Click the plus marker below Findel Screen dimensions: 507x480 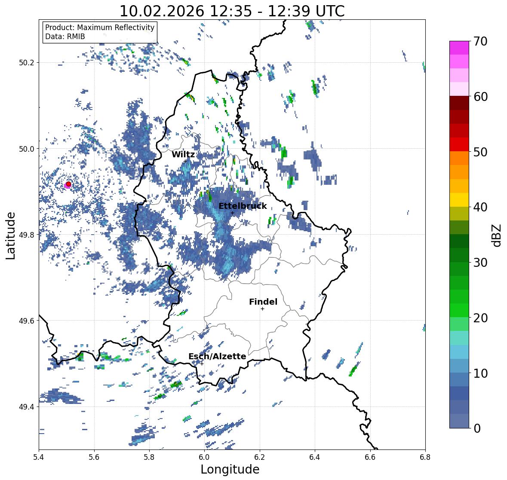263,309
